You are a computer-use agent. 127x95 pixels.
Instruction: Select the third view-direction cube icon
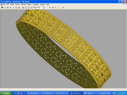(29, 8)
